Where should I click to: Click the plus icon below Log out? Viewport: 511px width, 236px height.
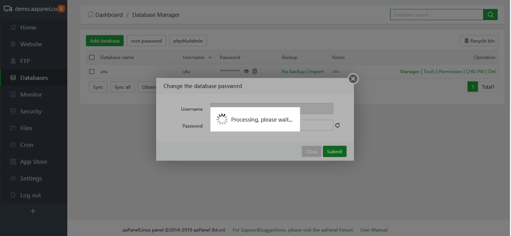tap(33, 211)
